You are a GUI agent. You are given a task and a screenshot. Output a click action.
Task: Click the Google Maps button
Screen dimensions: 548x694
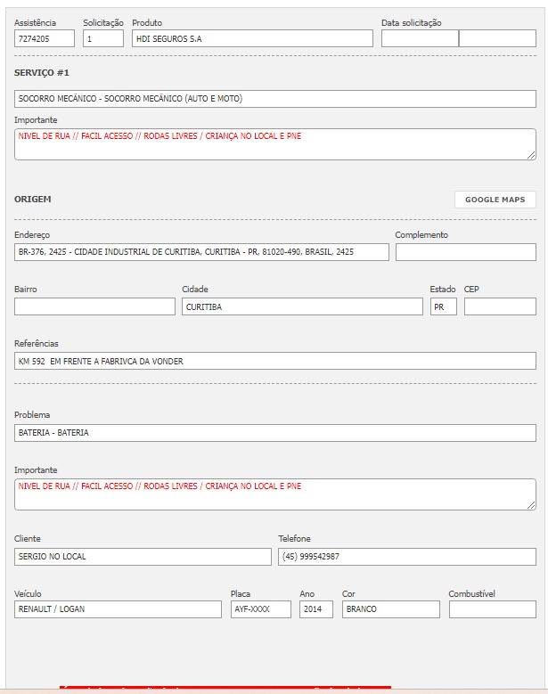click(495, 200)
